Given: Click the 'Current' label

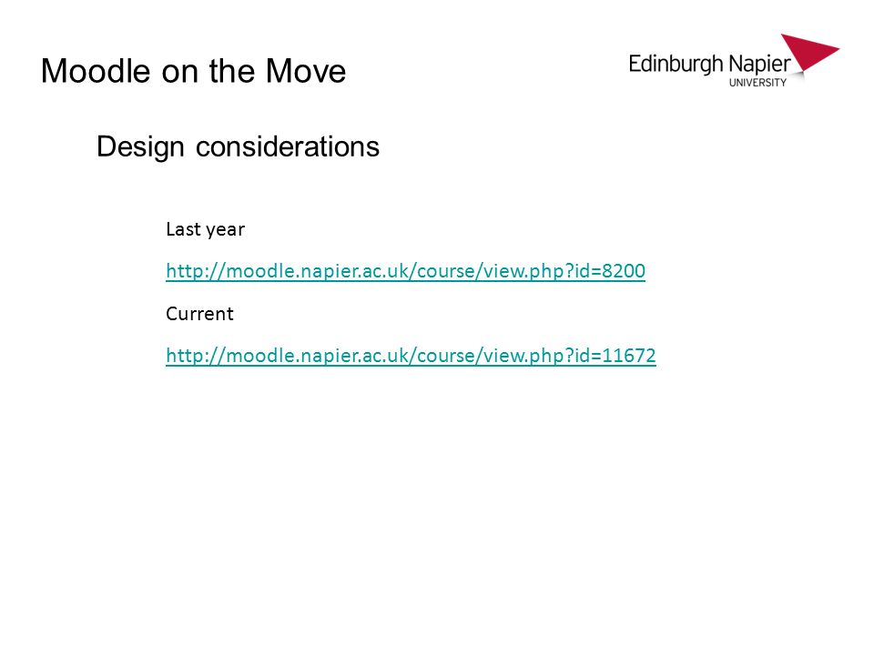Looking at the screenshot, I should click(x=199, y=314).
